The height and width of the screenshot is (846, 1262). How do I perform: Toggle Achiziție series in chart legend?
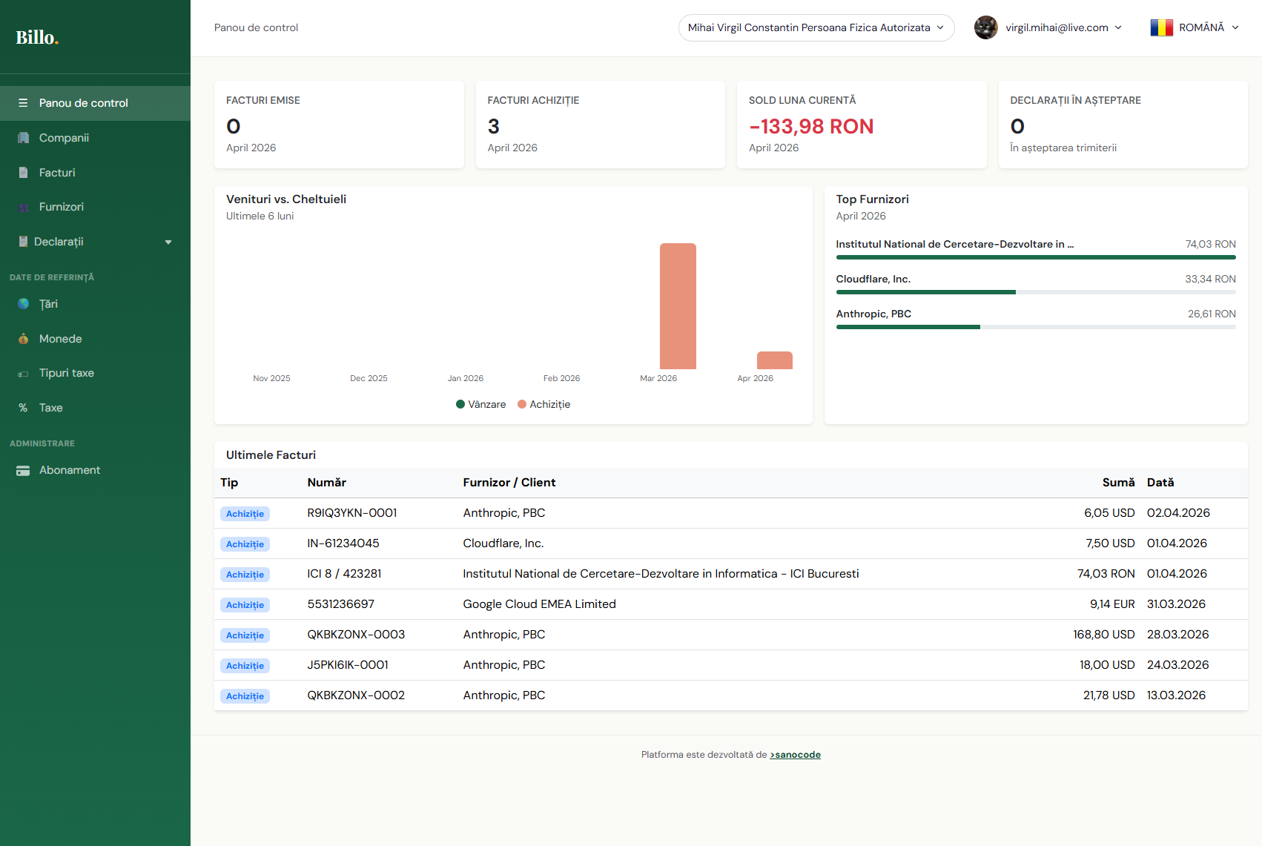point(544,404)
